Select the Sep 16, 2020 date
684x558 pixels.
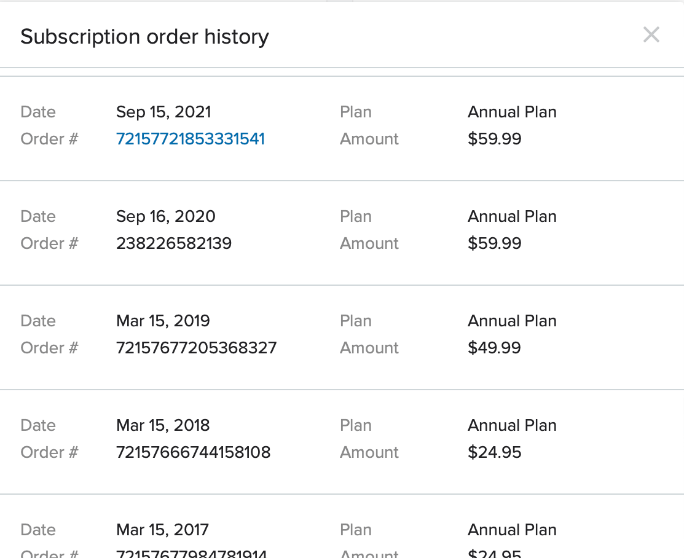pos(166,216)
